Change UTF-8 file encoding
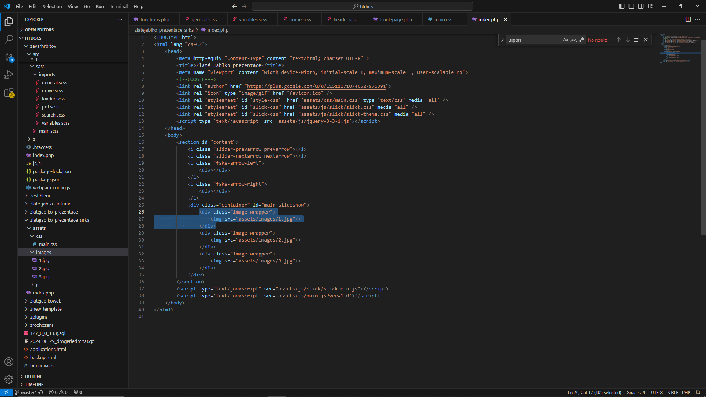The width and height of the screenshot is (706, 397). point(657,392)
